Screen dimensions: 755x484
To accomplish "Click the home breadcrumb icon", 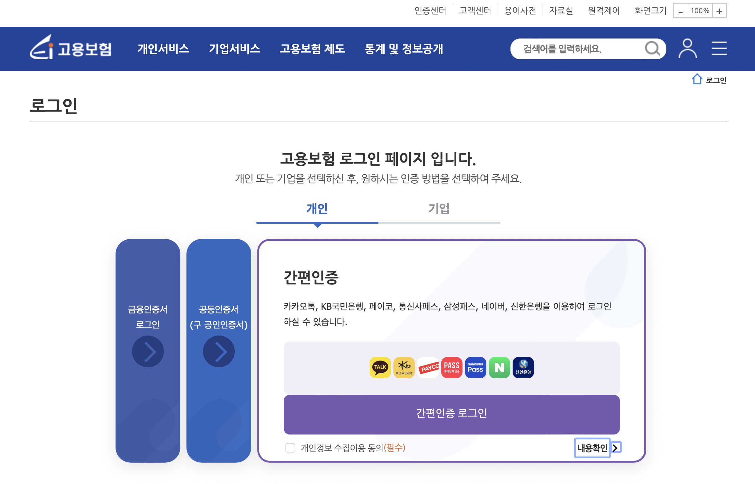I will (697, 79).
